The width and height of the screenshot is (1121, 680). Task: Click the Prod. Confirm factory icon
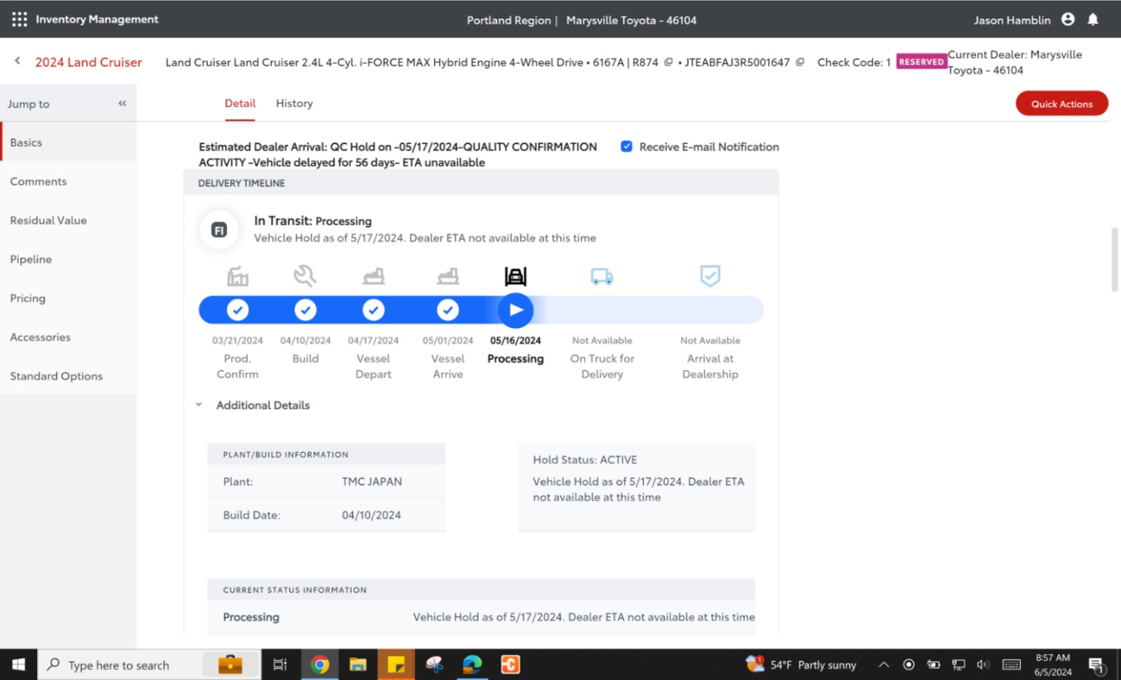coord(237,276)
